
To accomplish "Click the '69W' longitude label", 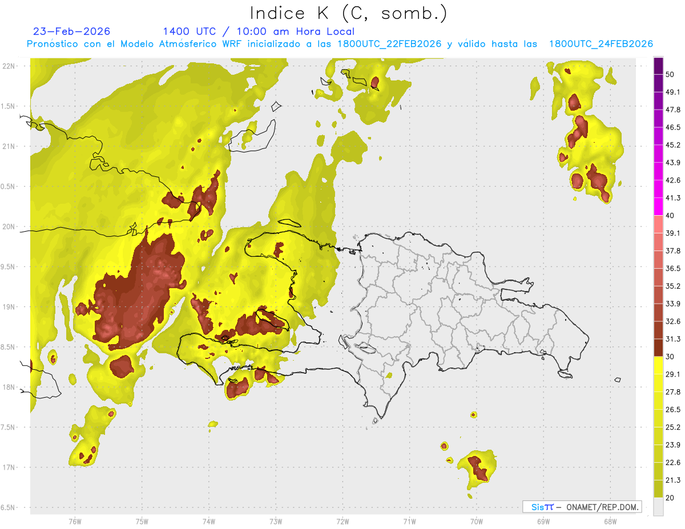I will coord(543,521).
